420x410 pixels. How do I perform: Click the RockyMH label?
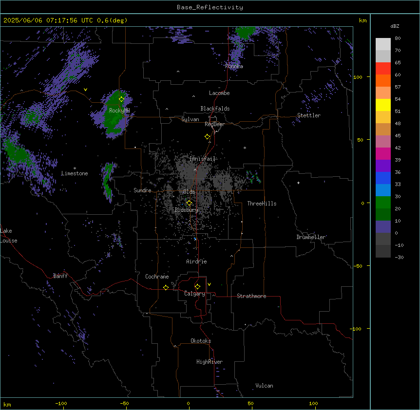[x=119, y=111]
